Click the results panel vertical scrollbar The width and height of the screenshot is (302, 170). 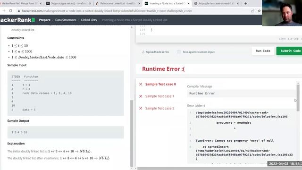click(x=298, y=98)
